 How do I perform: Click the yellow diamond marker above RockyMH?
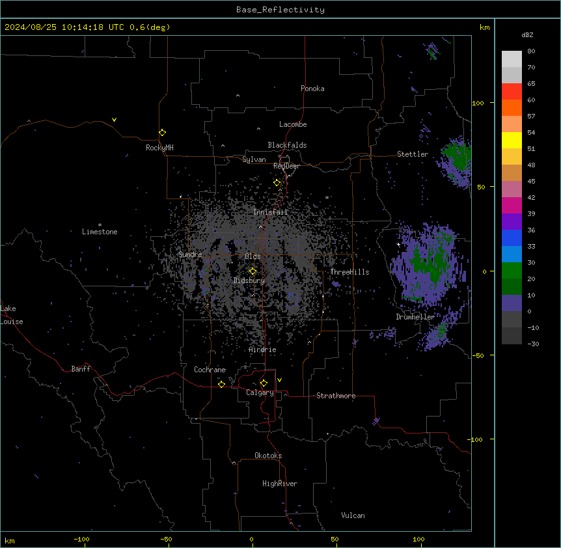pyautogui.click(x=162, y=133)
